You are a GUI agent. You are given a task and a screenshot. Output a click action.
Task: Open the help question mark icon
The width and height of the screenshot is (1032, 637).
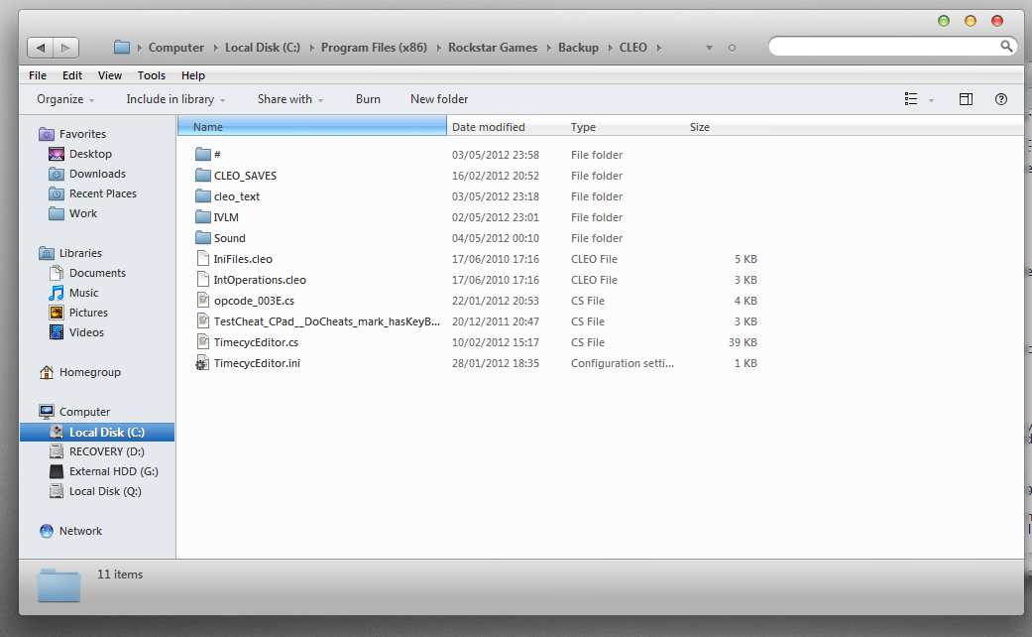tap(1001, 99)
